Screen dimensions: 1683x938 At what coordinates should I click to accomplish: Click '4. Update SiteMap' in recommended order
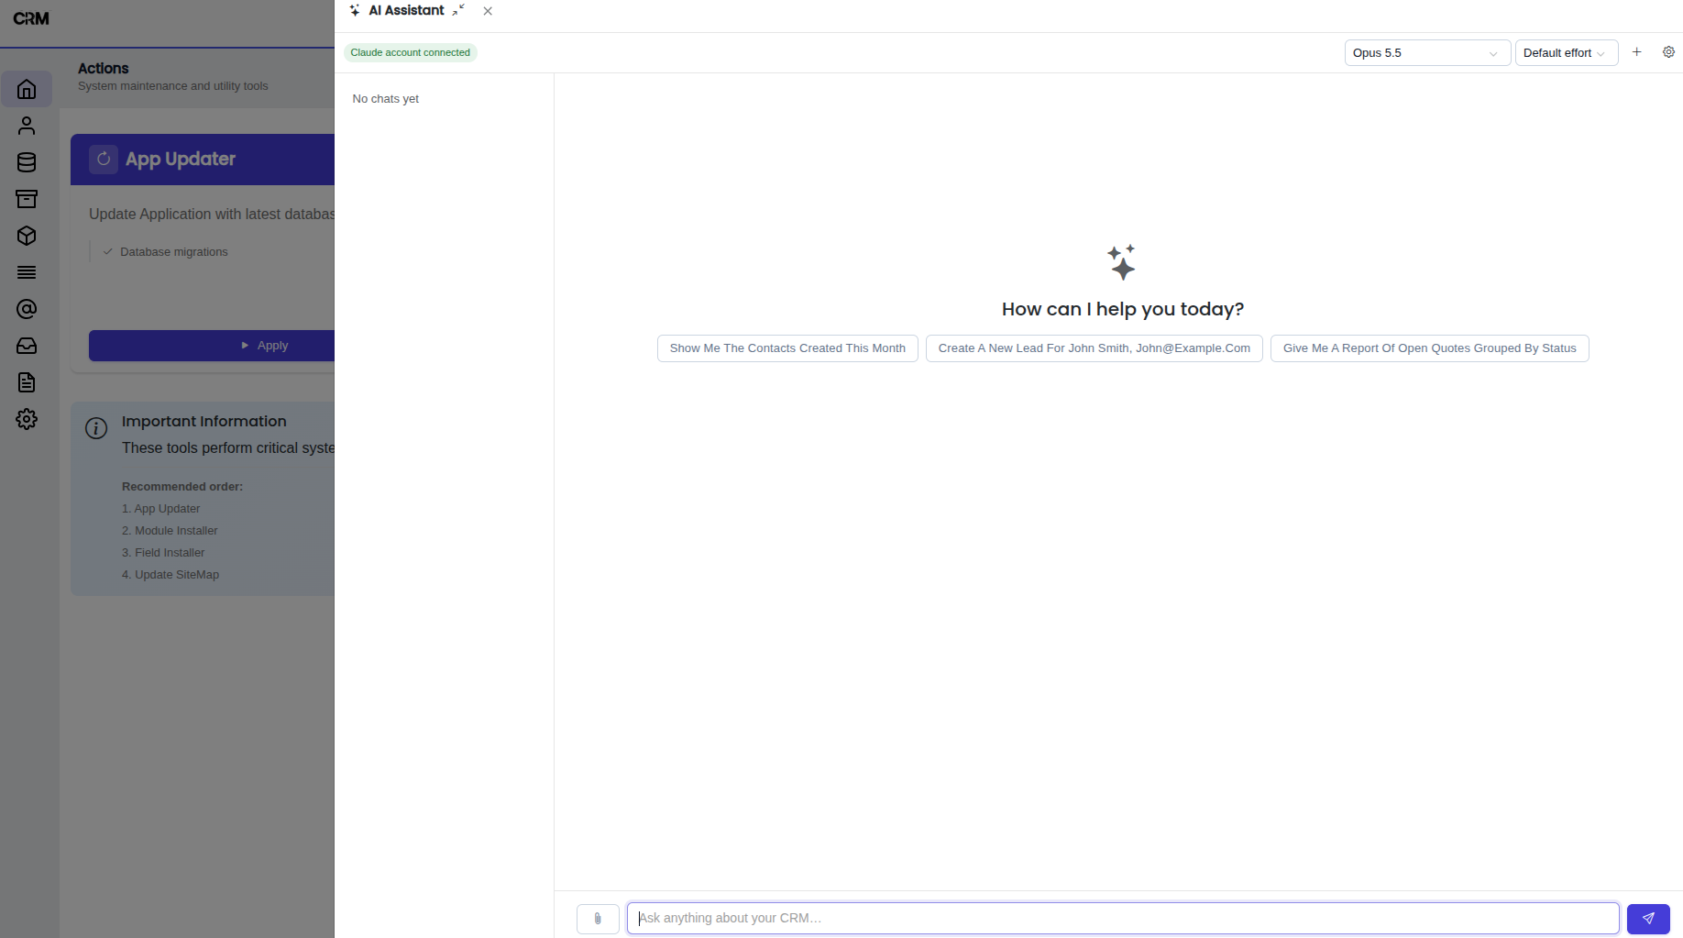pos(170,575)
